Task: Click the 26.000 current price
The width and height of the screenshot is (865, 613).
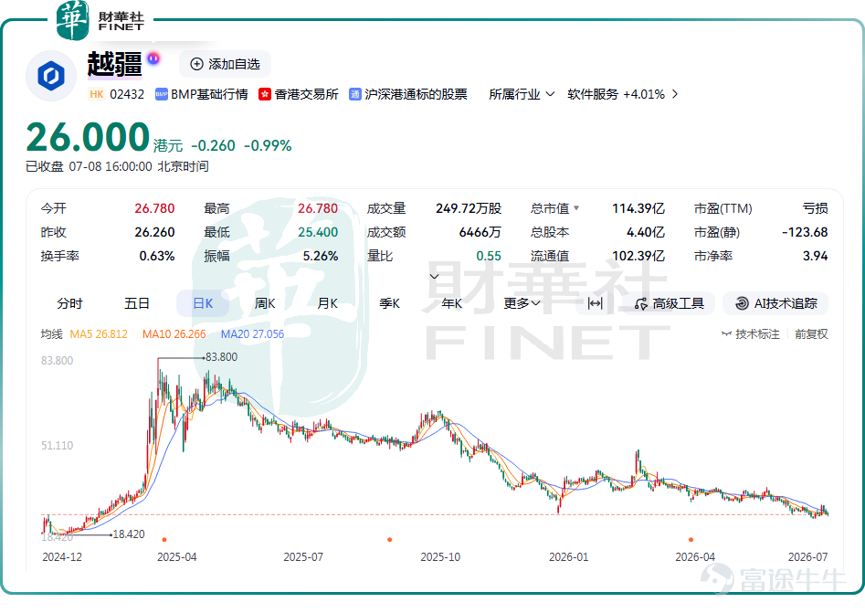Action: [x=88, y=137]
